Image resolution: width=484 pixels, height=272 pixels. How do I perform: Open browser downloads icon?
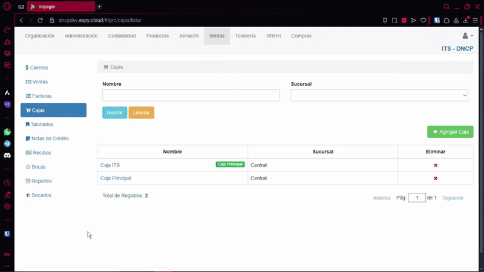coord(466,20)
